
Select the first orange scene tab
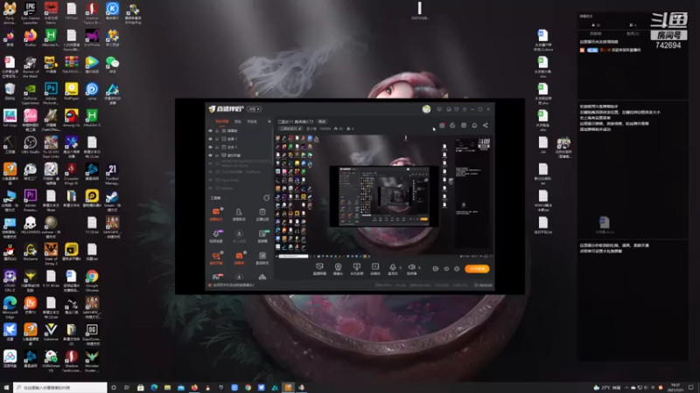click(x=222, y=121)
